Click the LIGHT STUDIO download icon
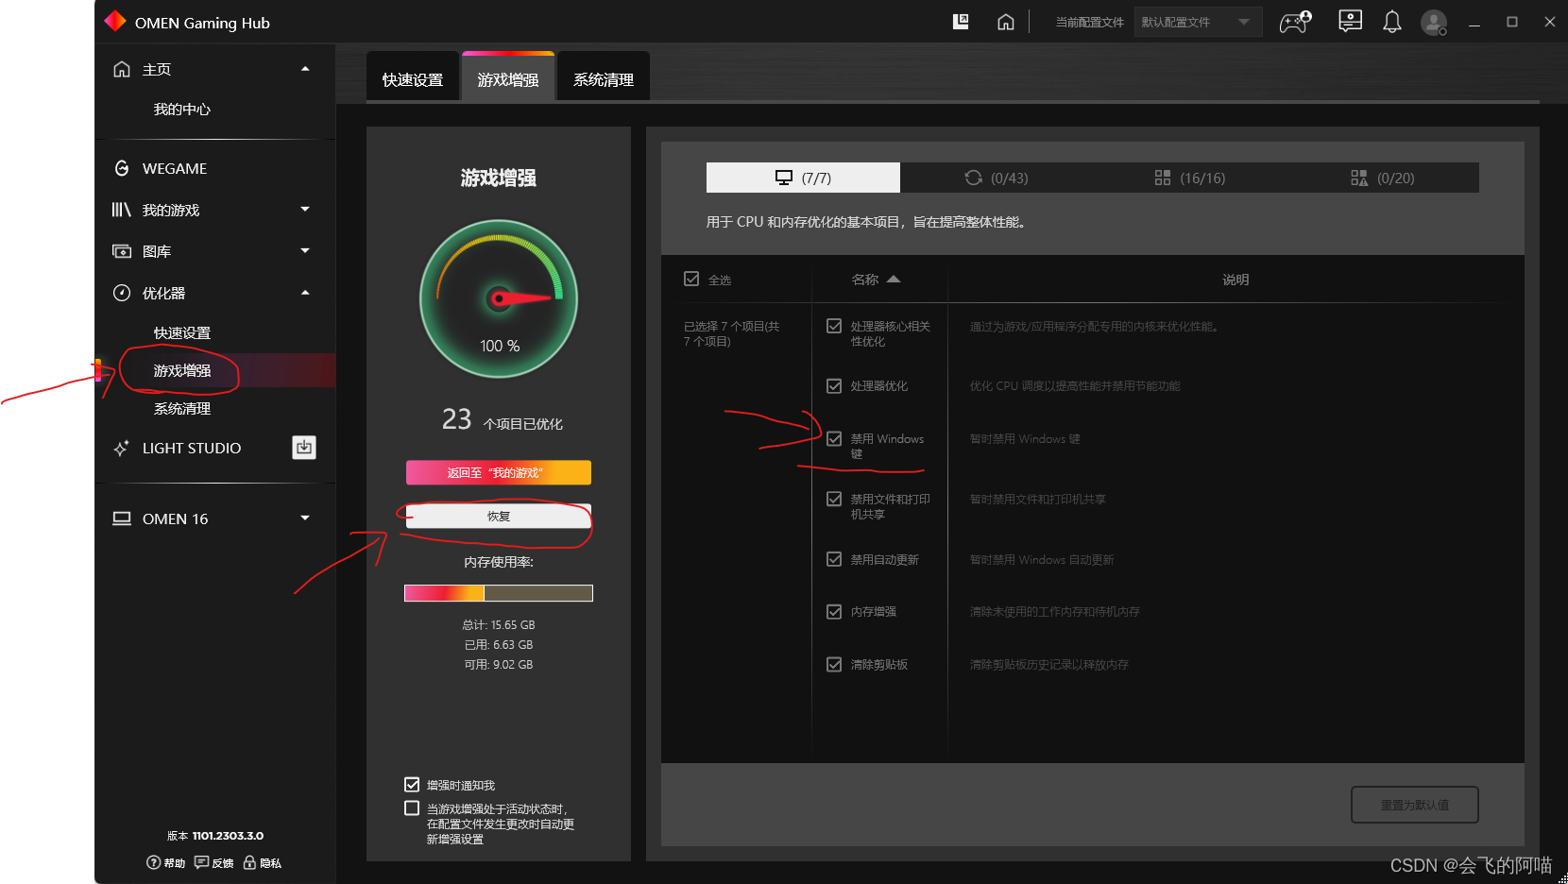This screenshot has height=884, width=1568. click(x=304, y=448)
